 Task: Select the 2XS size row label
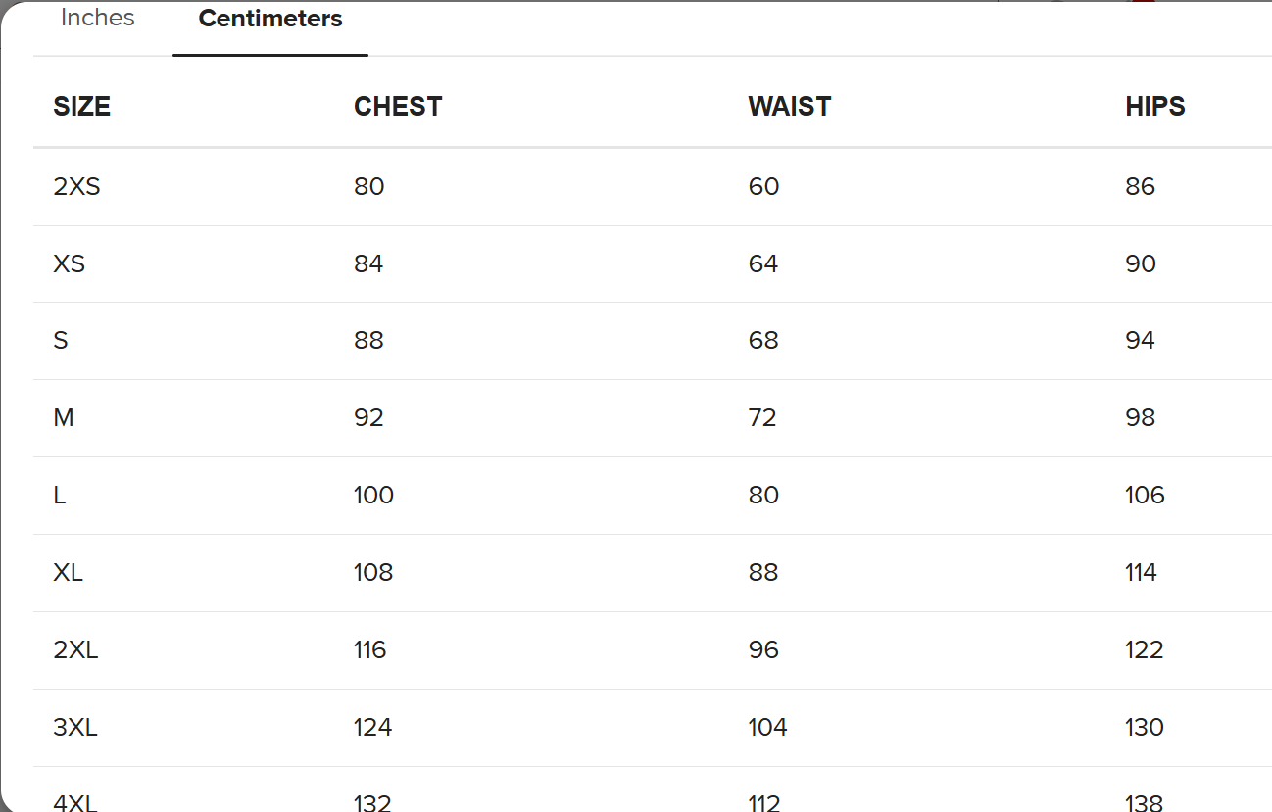click(76, 186)
